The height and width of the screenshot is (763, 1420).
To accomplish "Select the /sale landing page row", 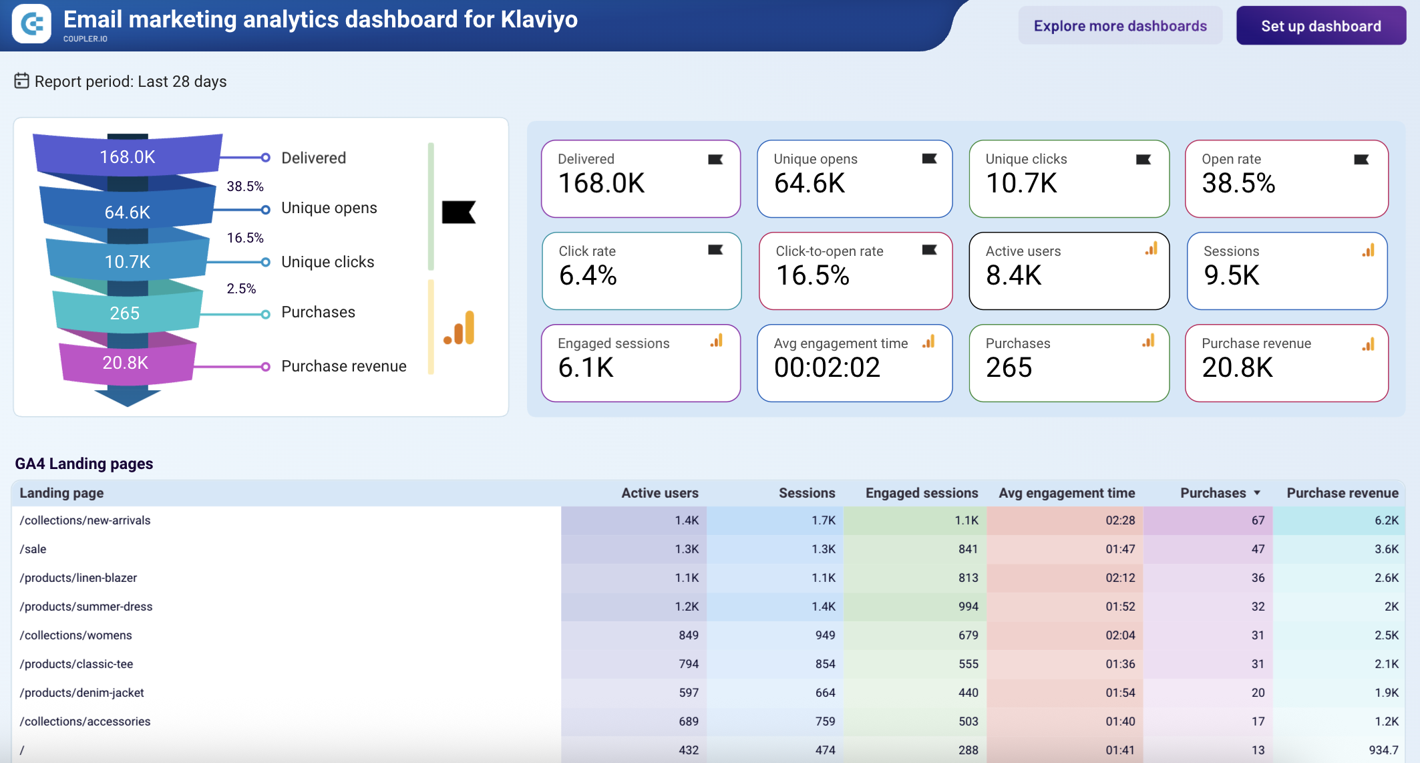I will [708, 549].
